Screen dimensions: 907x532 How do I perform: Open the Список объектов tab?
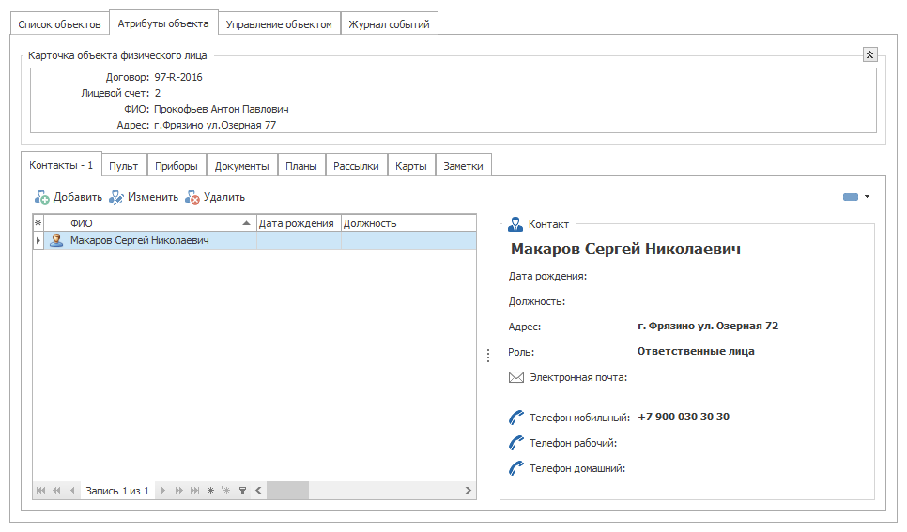[x=59, y=24]
